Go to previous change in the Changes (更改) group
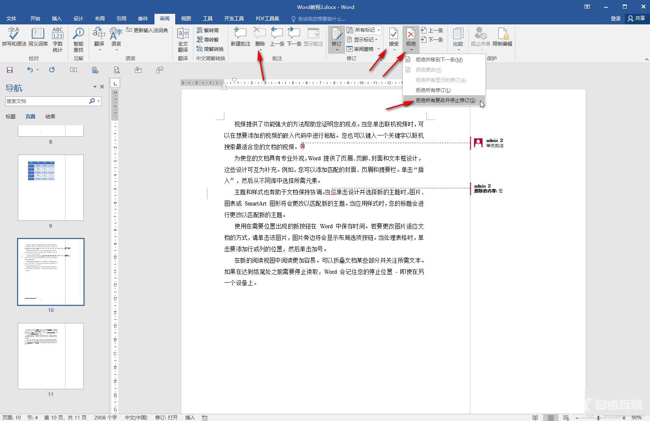Image resolution: width=650 pixels, height=421 pixels. coord(432,30)
